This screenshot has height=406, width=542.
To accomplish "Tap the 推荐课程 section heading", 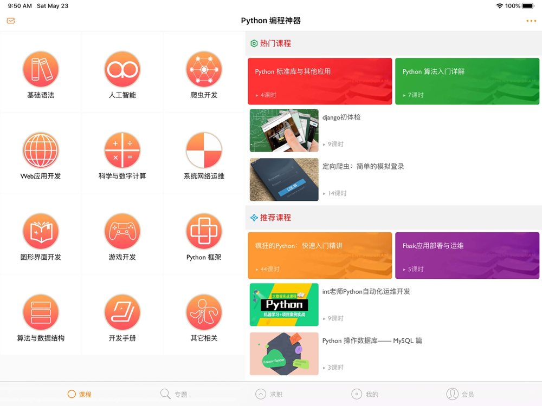I will (275, 218).
